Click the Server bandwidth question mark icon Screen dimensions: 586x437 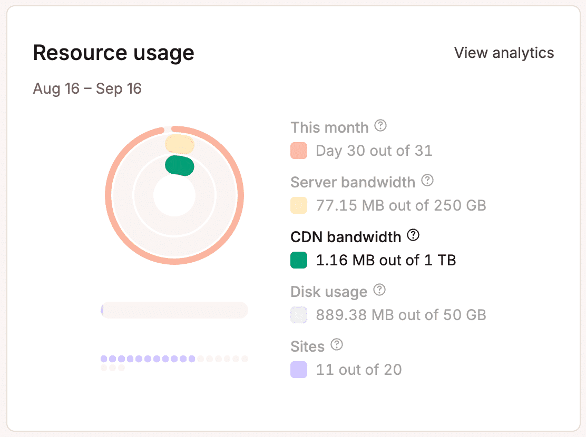click(x=428, y=181)
